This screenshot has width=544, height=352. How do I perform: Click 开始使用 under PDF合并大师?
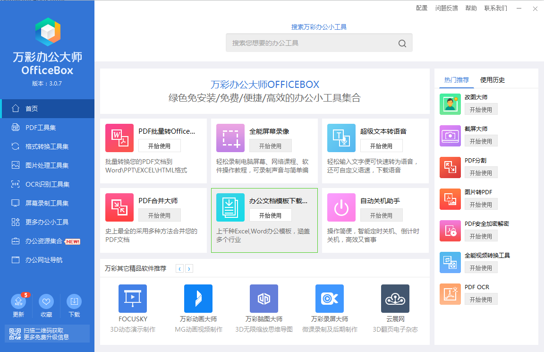(160, 215)
